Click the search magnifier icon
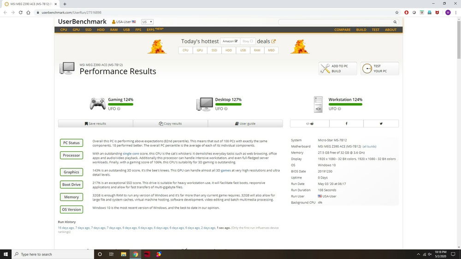 [x=395, y=22]
